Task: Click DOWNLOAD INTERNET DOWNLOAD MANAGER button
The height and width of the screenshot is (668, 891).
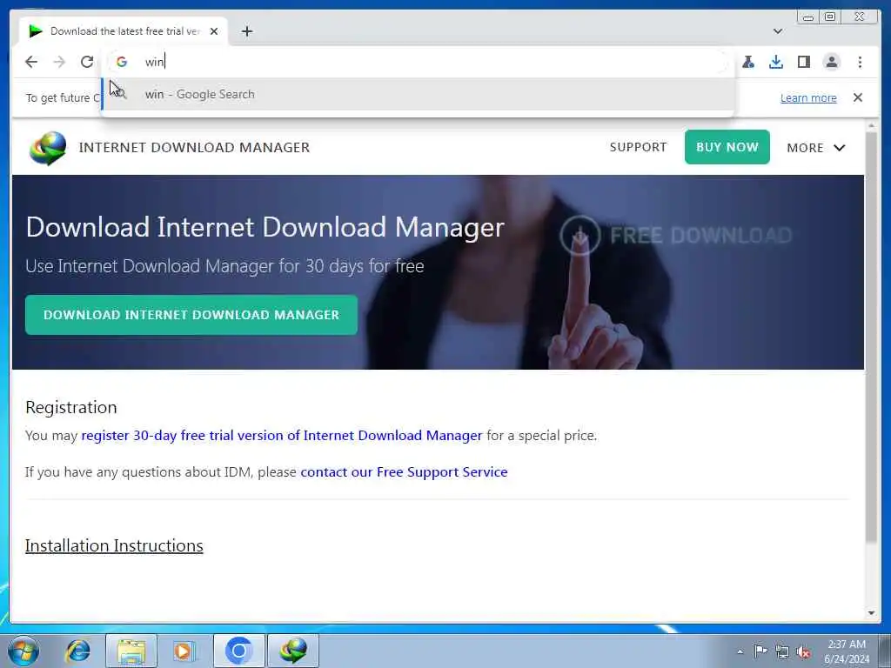Action: [191, 315]
